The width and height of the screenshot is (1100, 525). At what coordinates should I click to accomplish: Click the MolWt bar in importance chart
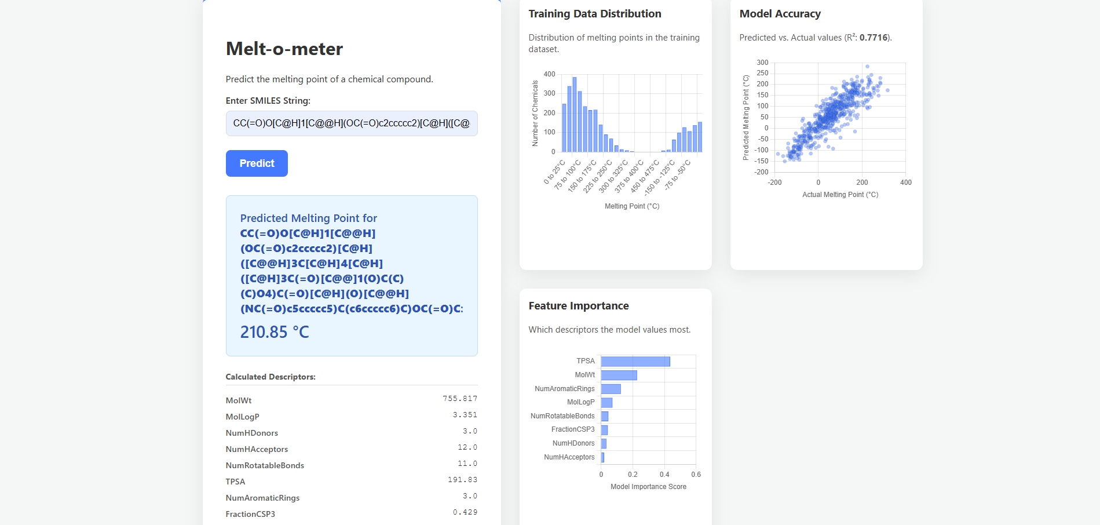tap(619, 375)
